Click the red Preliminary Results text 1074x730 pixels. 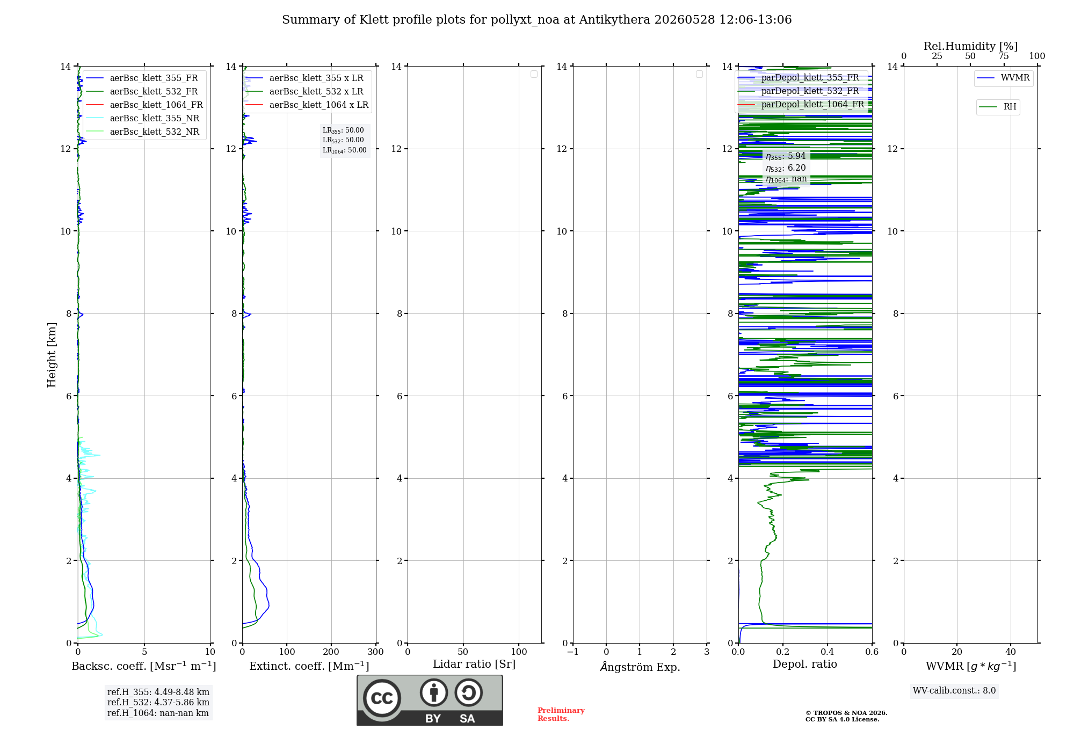tap(561, 714)
